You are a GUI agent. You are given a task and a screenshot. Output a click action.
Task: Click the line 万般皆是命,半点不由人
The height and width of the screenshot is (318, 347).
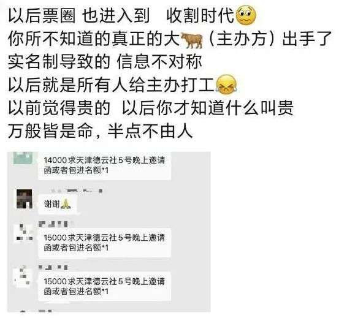[101, 131]
